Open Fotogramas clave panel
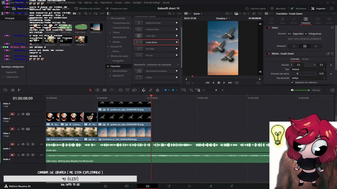Image resolution: width=337 pixels, height=189 pixels. 116,8
